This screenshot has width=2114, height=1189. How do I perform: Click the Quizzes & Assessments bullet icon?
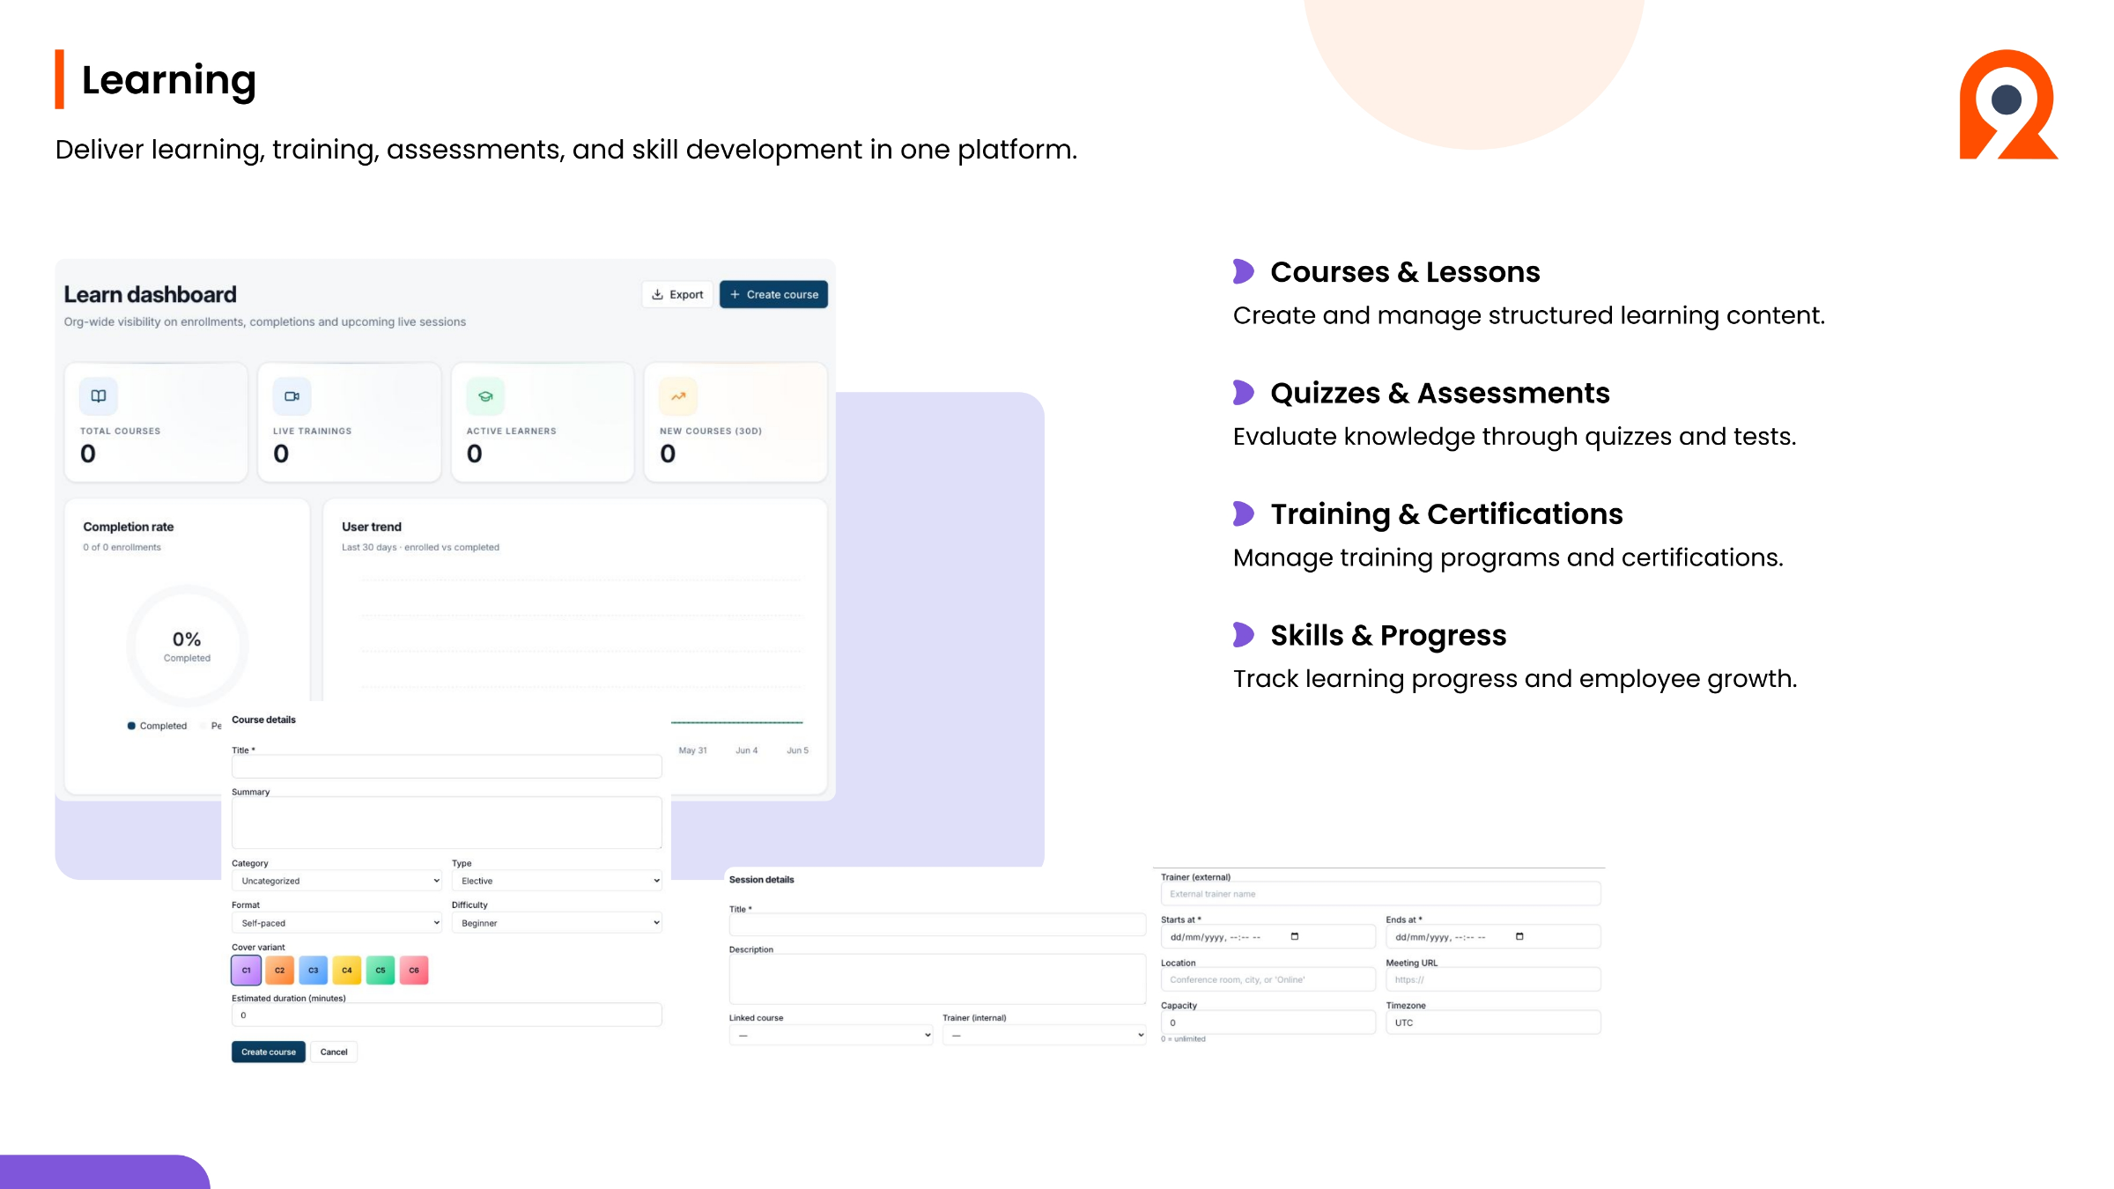[1244, 392]
